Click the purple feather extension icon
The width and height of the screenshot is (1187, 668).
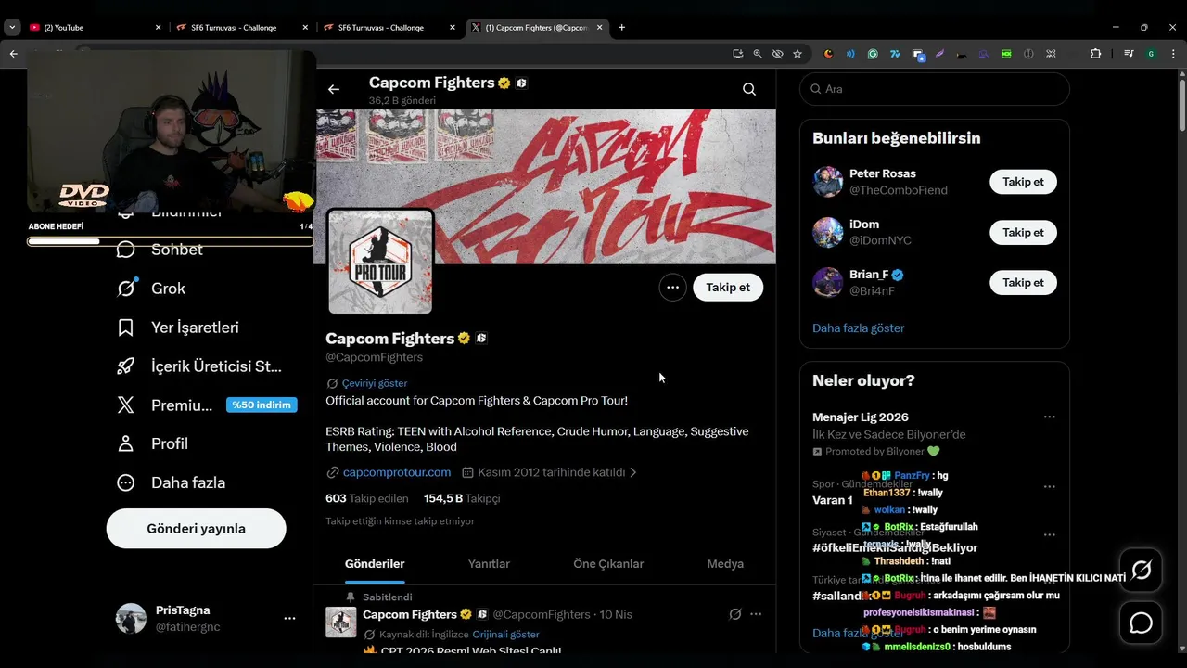(x=939, y=54)
